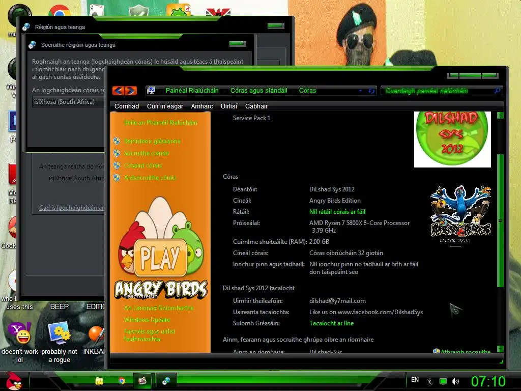Click the DilShad Sys 2012 logo image
521x391 pixels.
tap(452, 139)
